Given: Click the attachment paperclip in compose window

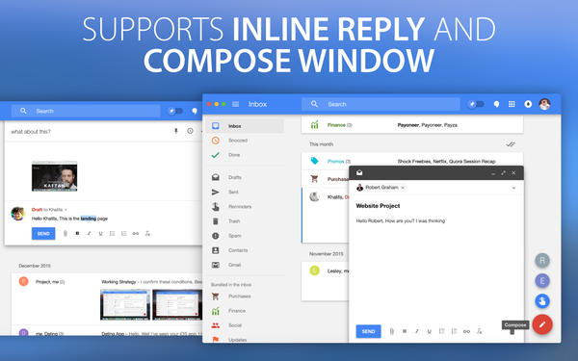Looking at the screenshot, I should click(x=392, y=331).
